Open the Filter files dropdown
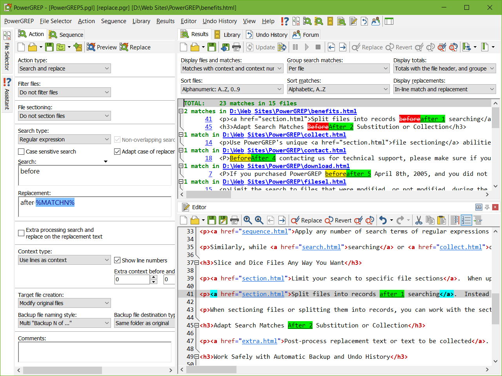 65,92
